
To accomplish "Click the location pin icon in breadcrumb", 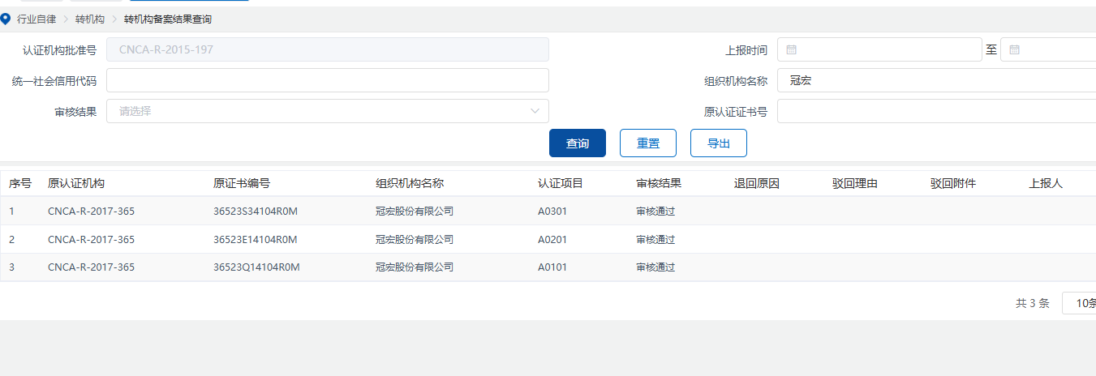I will pos(6,19).
